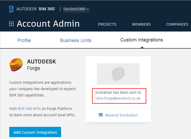Select the grey Forge placeholder thumbnail
The height and width of the screenshot is (139, 191).
pos(118,74)
